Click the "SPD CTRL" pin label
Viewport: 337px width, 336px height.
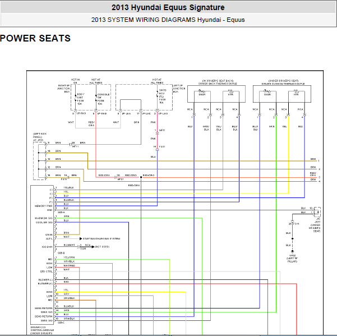coord(46,271)
